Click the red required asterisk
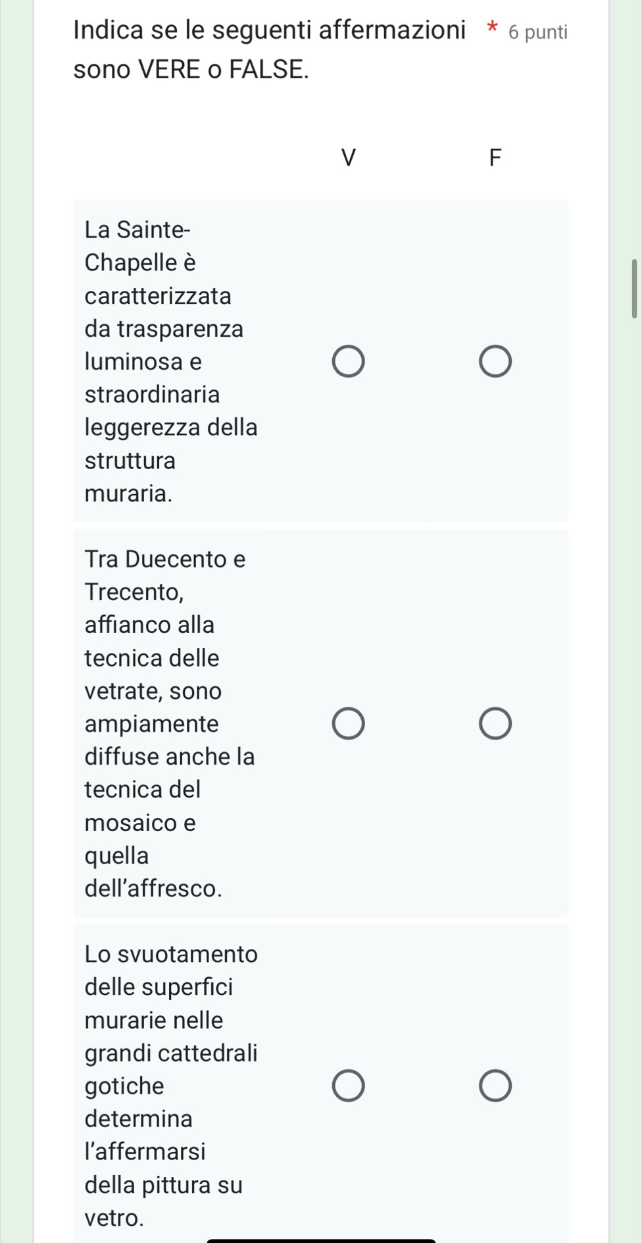Viewport: 642px width, 1243px height. (x=491, y=28)
